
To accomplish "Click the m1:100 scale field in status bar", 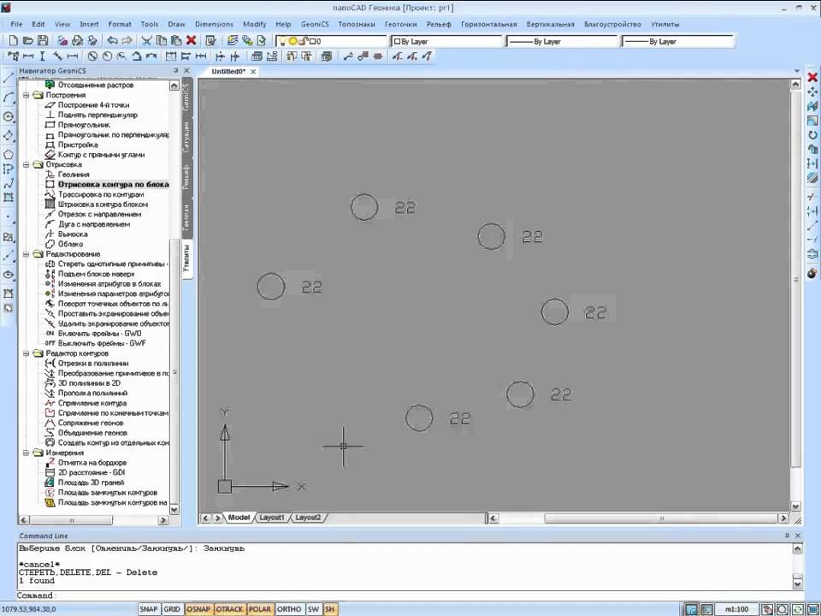I will (735, 610).
